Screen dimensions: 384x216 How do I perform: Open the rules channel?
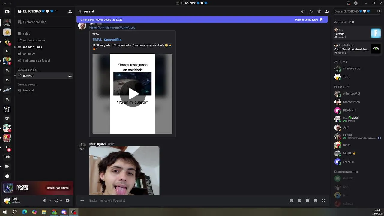44,34
